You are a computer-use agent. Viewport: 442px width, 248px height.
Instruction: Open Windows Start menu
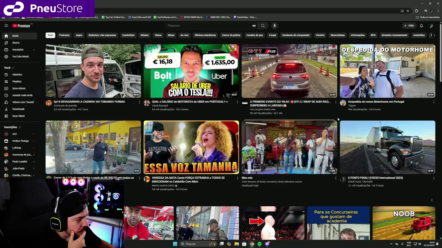click(x=175, y=244)
